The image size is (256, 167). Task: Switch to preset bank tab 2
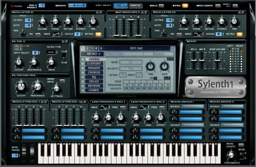click(87, 48)
